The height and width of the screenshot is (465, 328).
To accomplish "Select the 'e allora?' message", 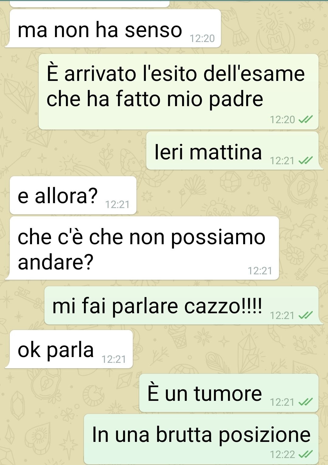I will click(73, 195).
